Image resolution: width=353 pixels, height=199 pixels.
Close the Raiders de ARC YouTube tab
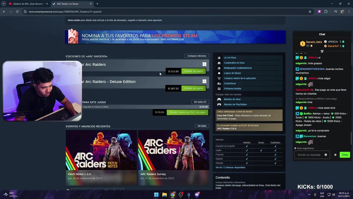[x=47, y=4]
